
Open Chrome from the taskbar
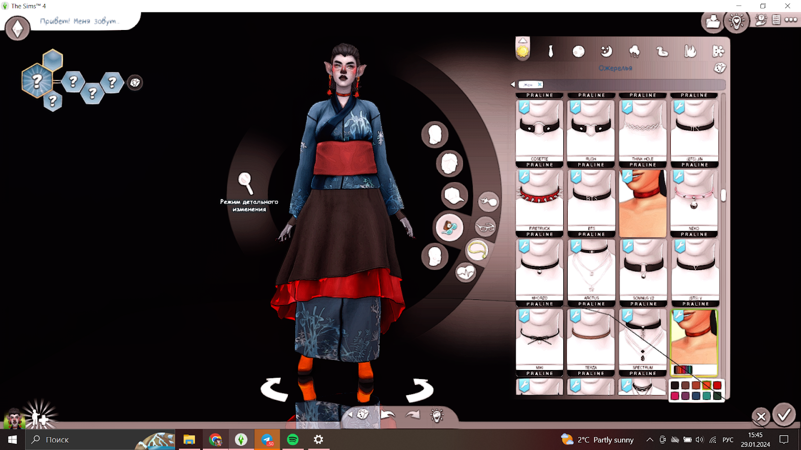pyautogui.click(x=215, y=439)
